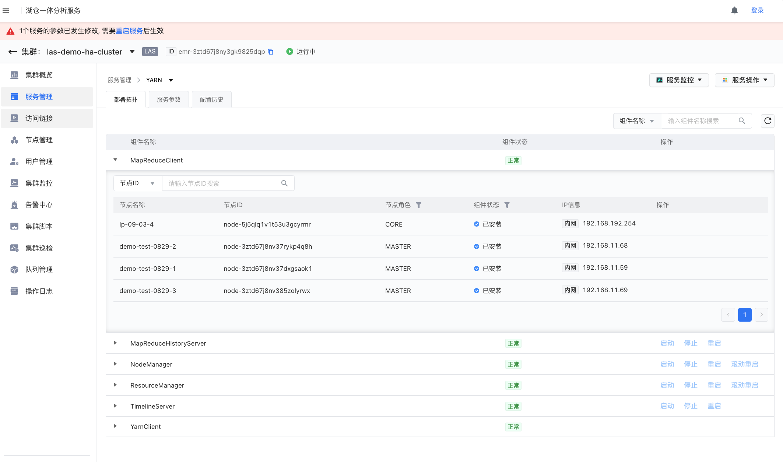Screen dimensions: 783x462
Task: Click the 重启服务 link in warning banner
Action: tap(129, 31)
